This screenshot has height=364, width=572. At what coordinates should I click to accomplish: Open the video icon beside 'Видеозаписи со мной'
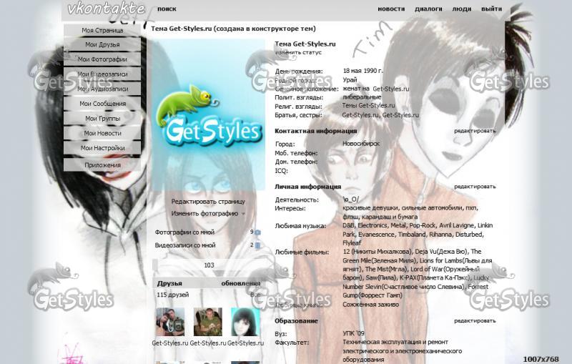pyautogui.click(x=257, y=245)
